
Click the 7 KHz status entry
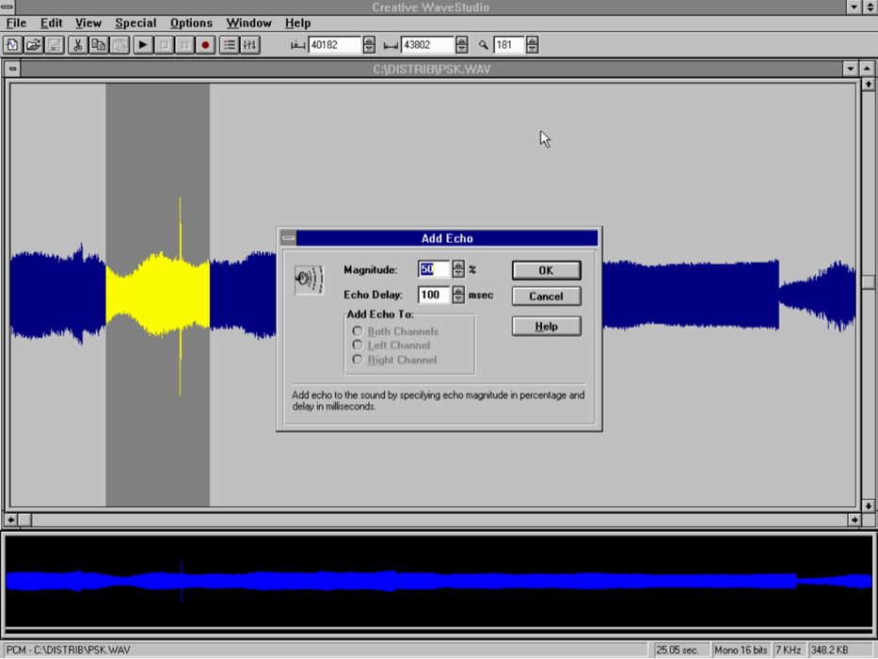click(x=789, y=650)
